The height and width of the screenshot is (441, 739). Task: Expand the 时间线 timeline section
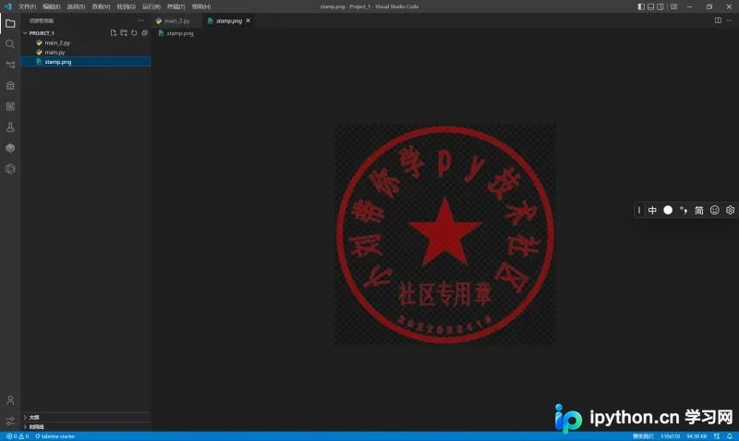34,427
